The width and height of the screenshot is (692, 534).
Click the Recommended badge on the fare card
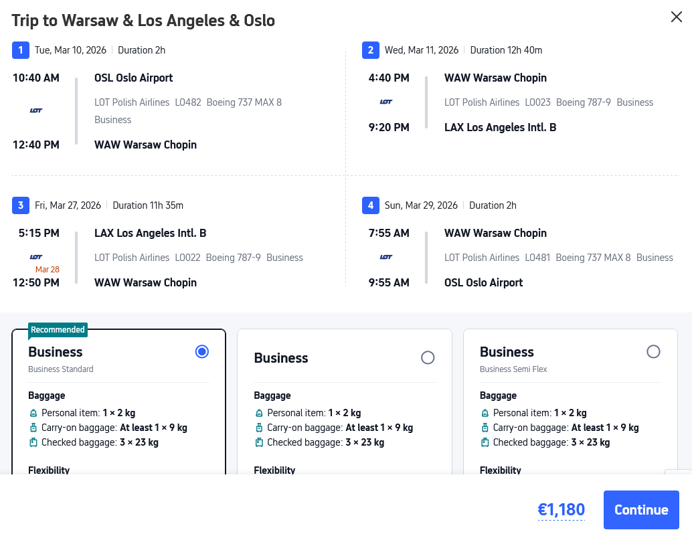point(58,330)
